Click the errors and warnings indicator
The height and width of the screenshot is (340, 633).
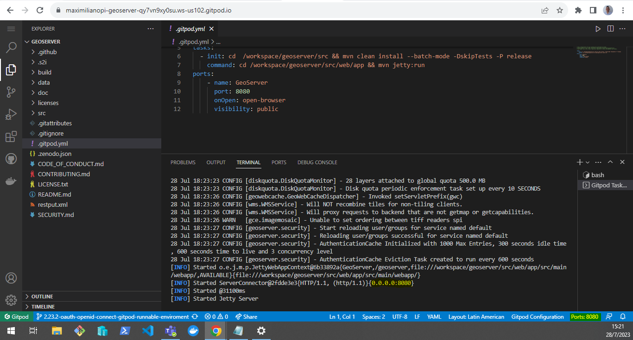click(216, 317)
